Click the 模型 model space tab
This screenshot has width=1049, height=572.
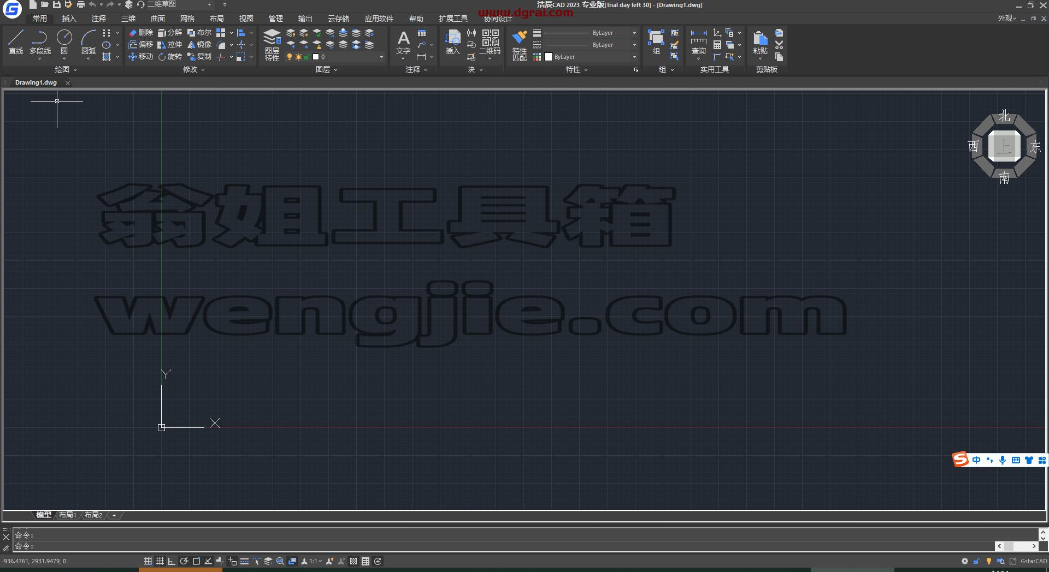tap(44, 515)
